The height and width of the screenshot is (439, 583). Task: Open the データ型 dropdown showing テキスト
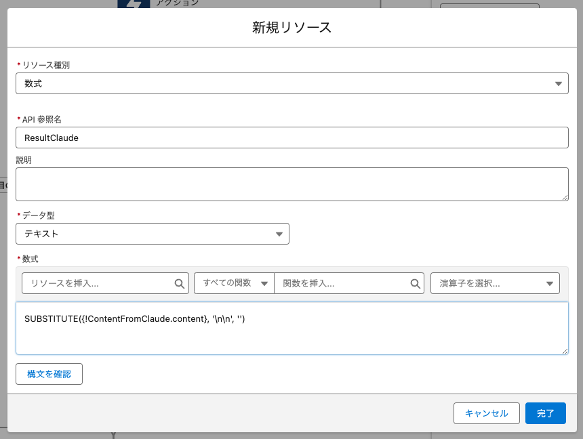(153, 234)
